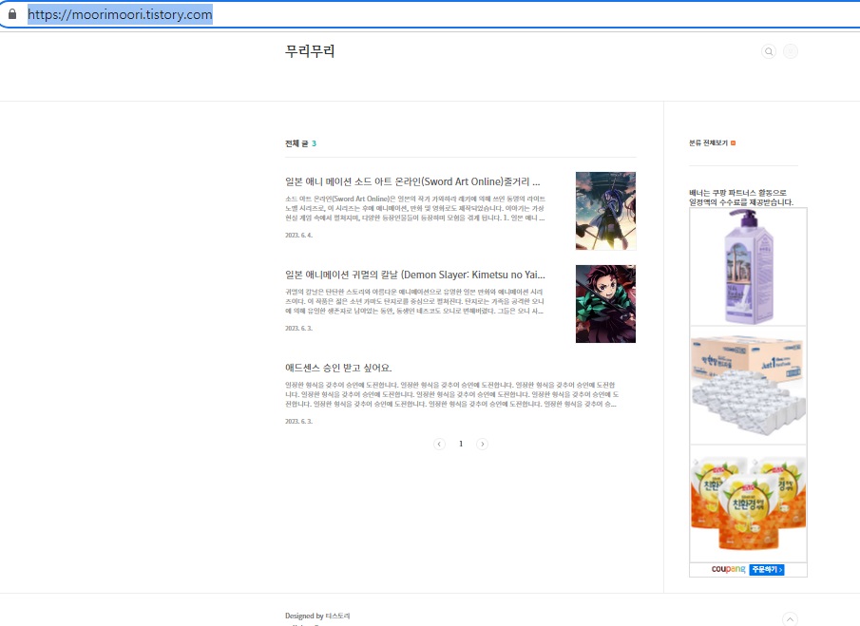
Task: Open the 애드센스 승인 받고 싶어요 post
Action: (x=338, y=368)
